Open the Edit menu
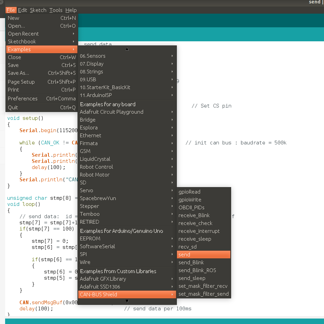Image resolution: width=324 pixels, height=324 pixels. pyautogui.click(x=22, y=10)
